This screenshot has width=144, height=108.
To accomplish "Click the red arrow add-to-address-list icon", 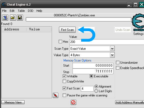I will click(55, 95).
